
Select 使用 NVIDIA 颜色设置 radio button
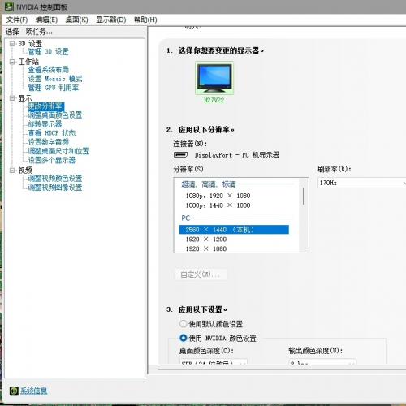184,338
